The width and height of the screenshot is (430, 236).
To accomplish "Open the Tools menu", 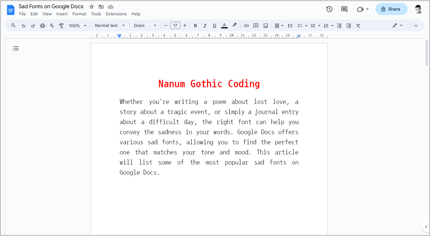I will (x=96, y=14).
